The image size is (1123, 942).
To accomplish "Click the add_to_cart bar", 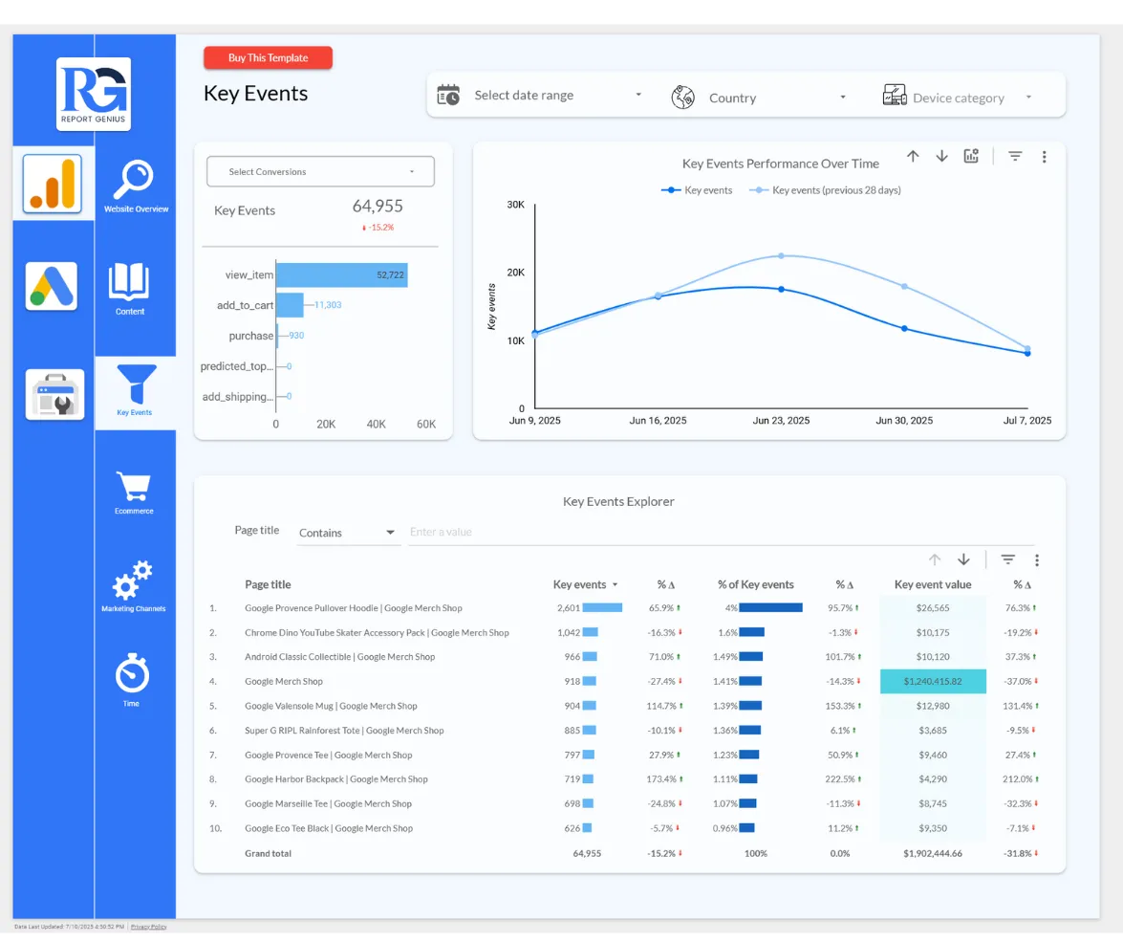I will (290, 305).
